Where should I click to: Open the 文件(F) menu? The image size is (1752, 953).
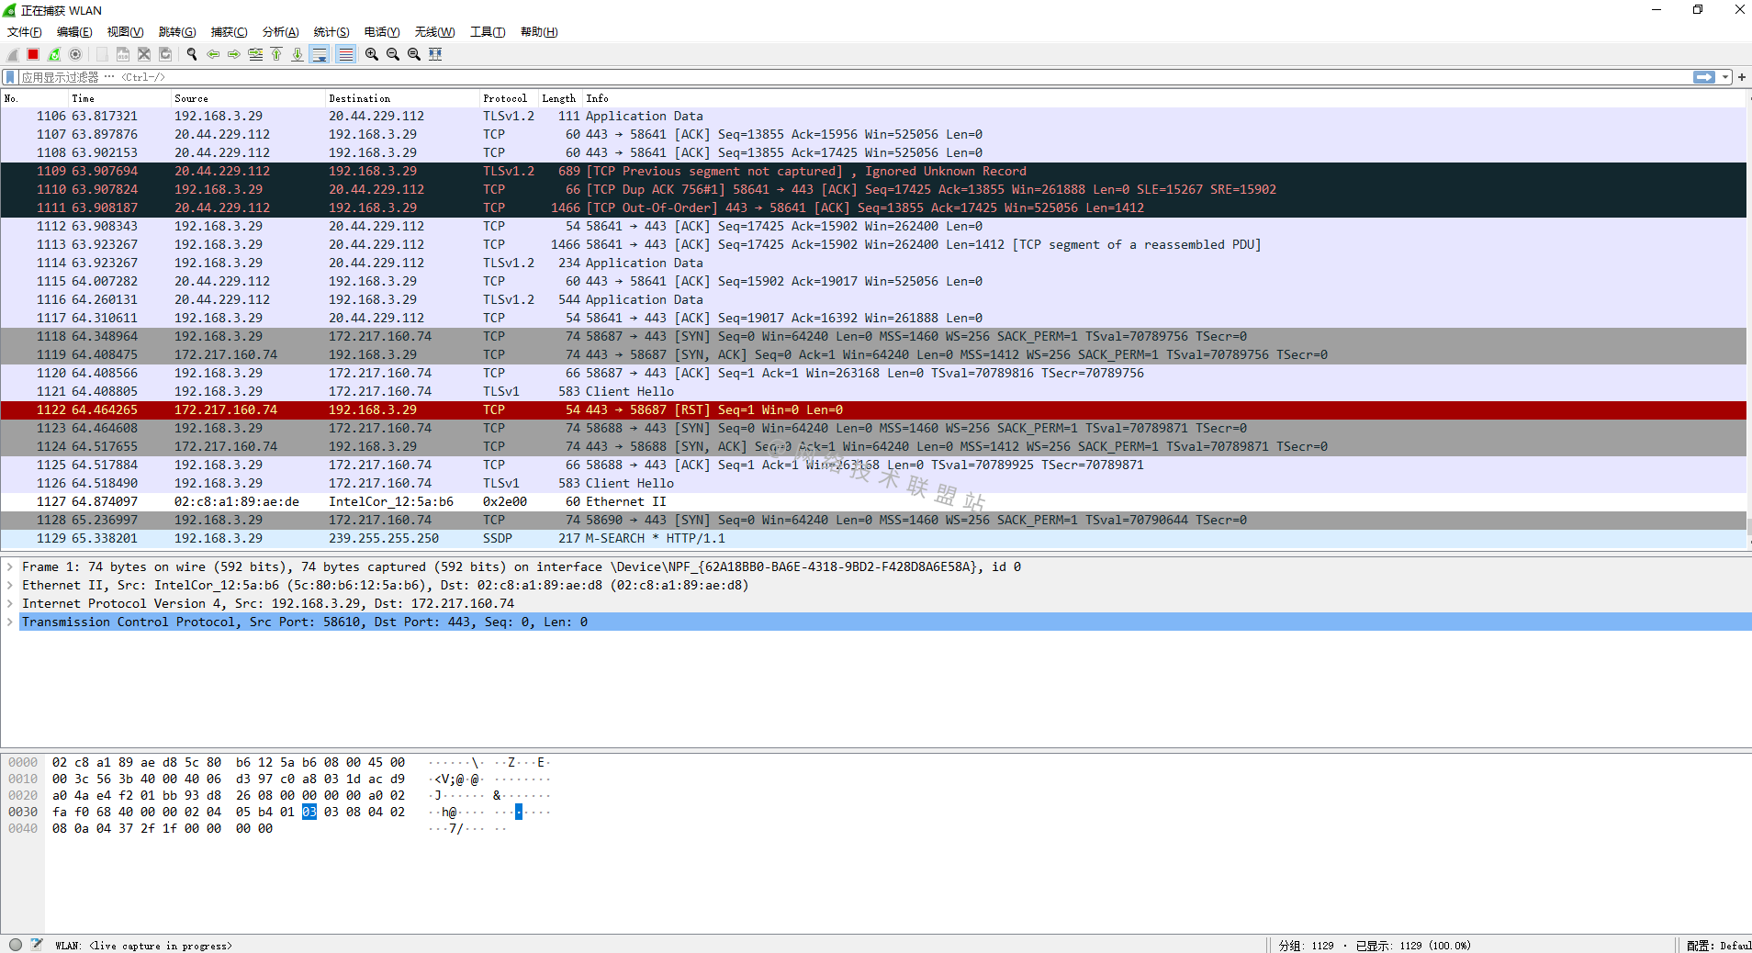[25, 32]
